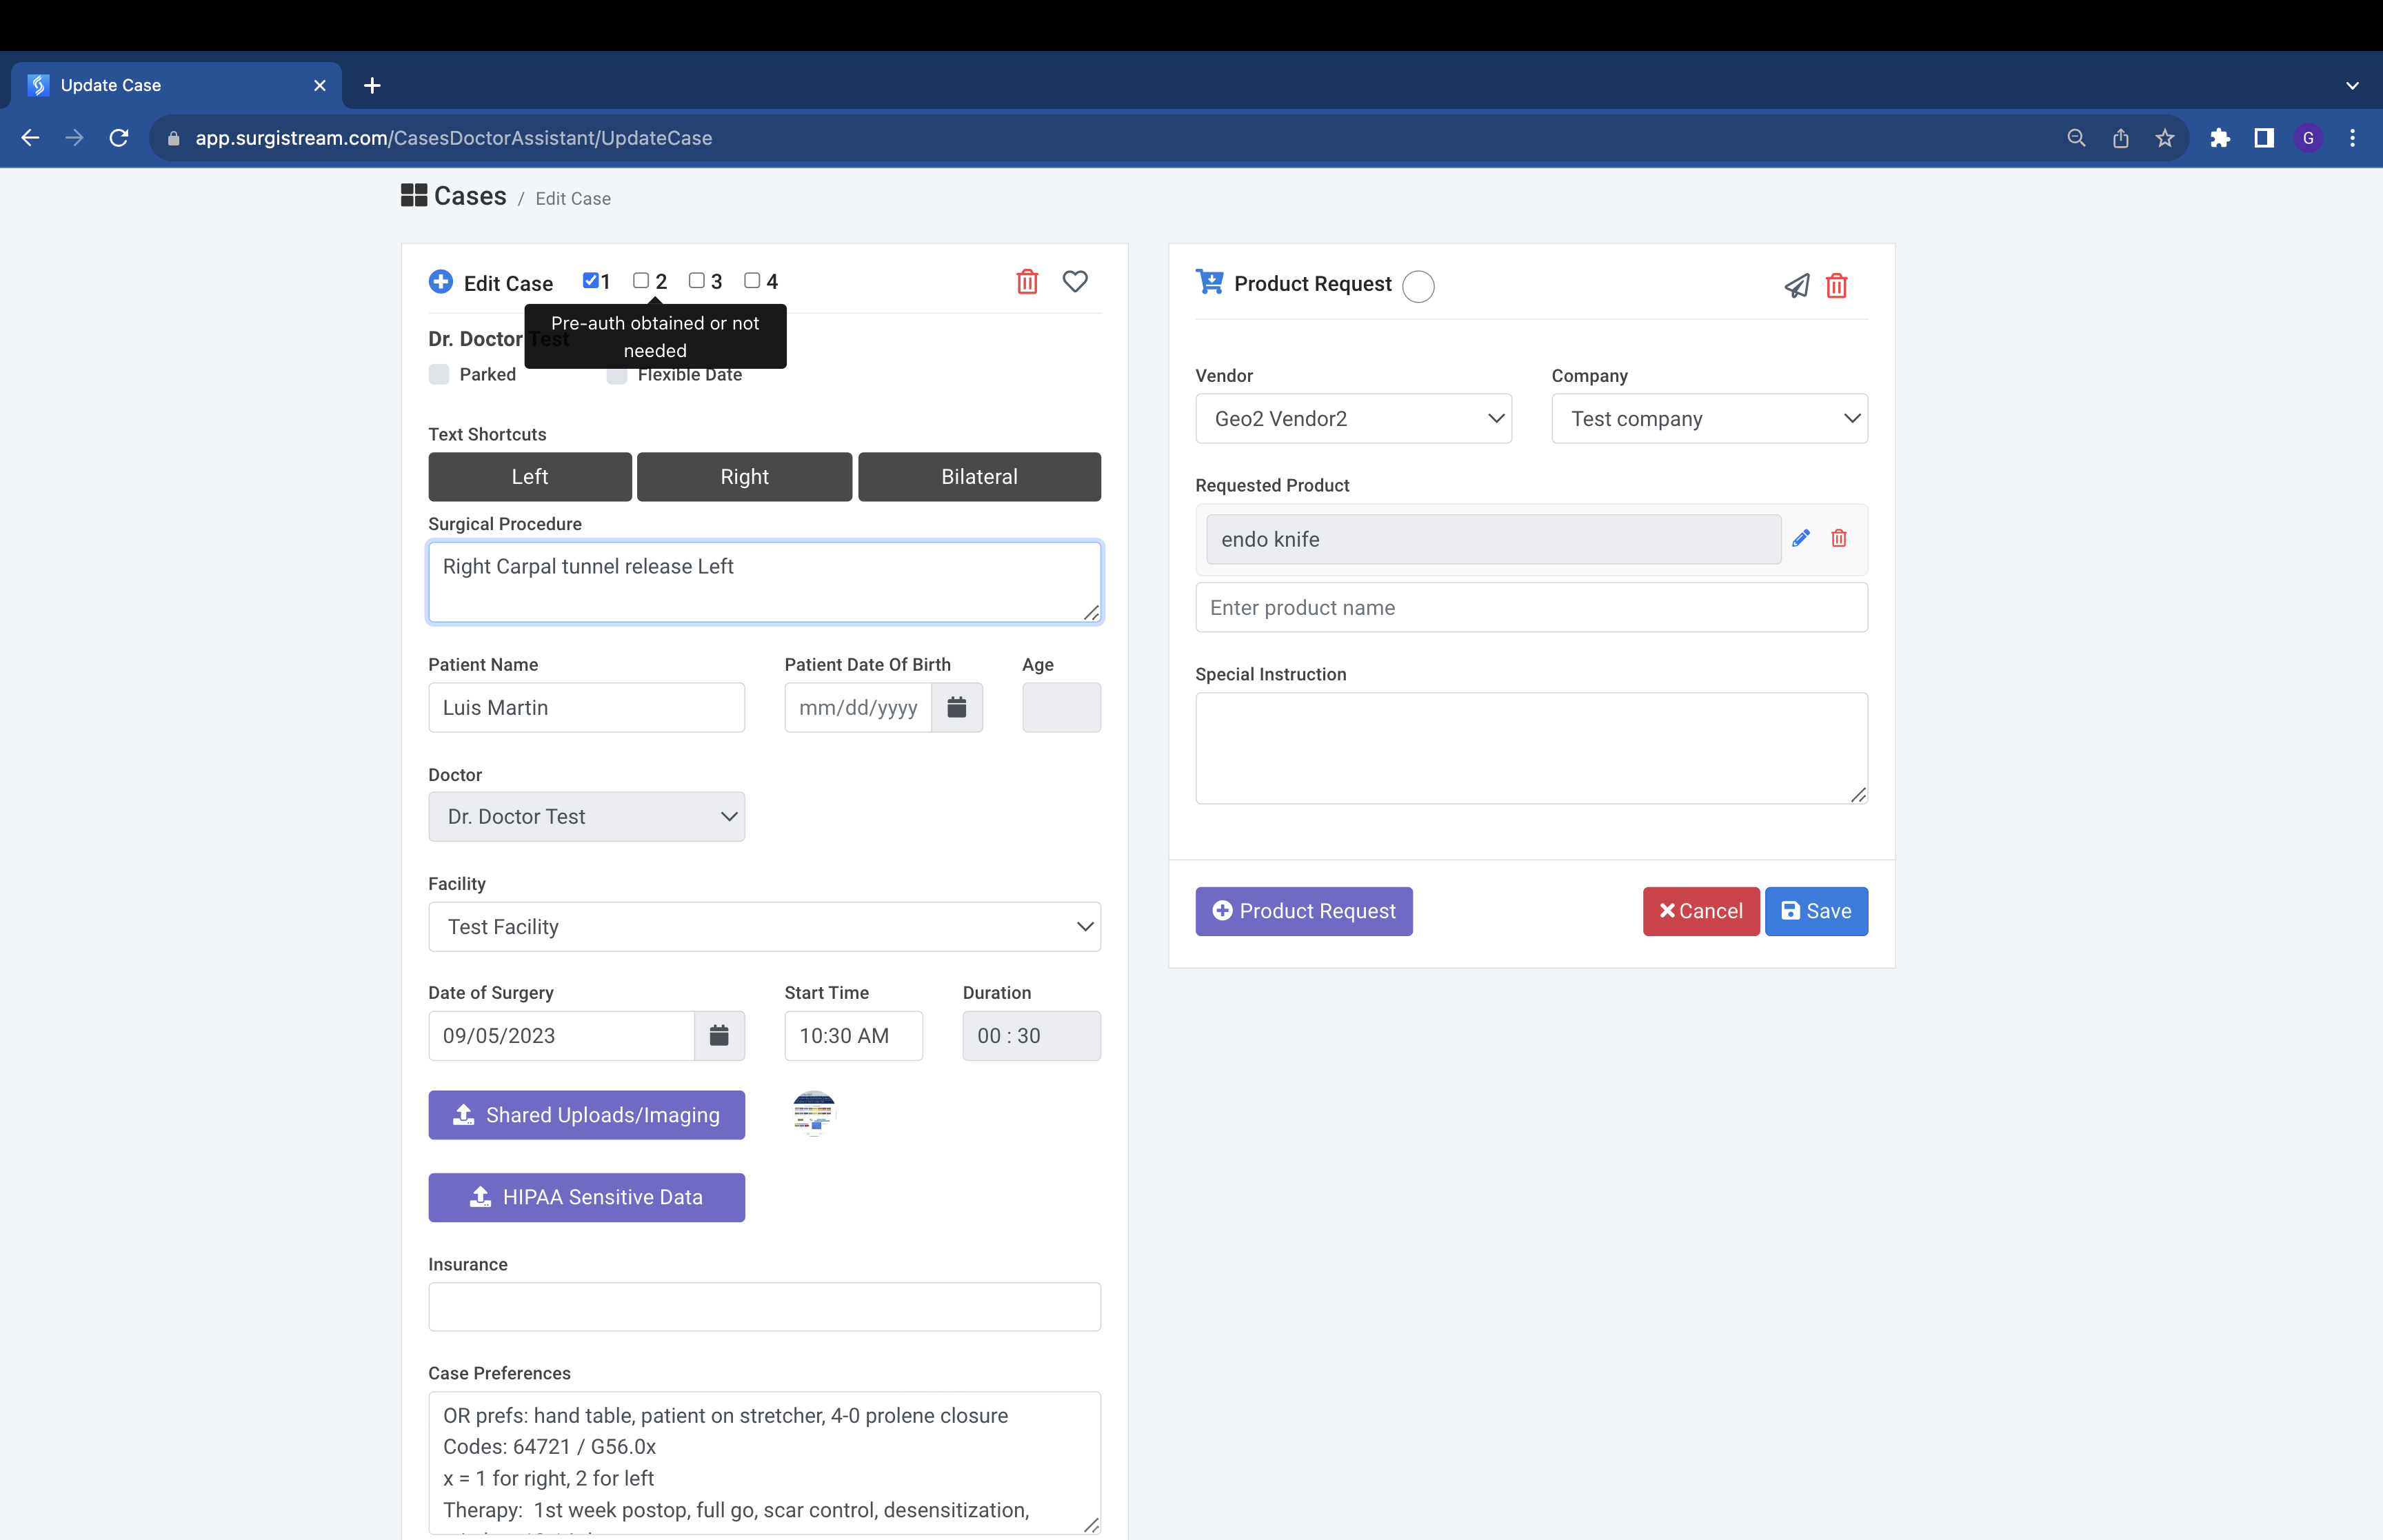Click the pencil edit icon beside endo knife

pyautogui.click(x=1801, y=538)
